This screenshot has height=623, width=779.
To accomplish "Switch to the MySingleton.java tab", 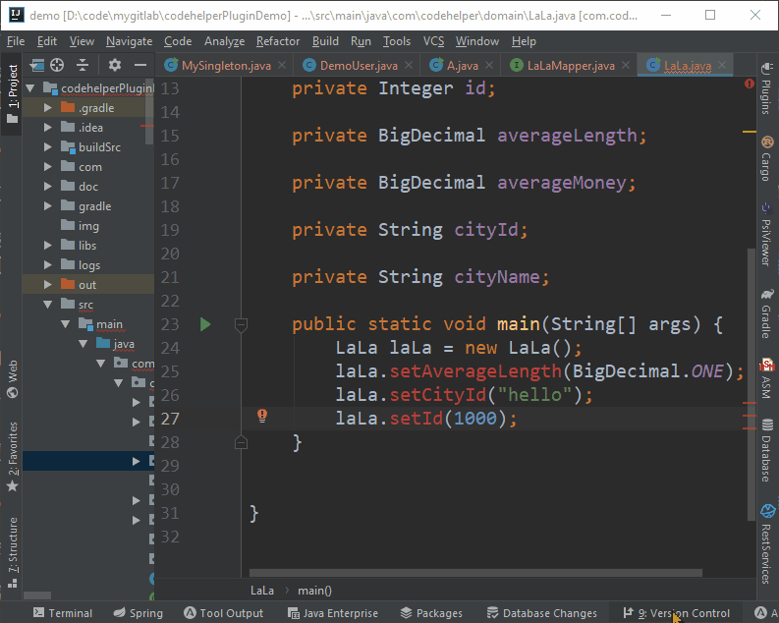I will [x=226, y=66].
